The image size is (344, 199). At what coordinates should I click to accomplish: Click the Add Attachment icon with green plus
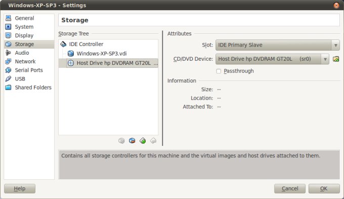tap(143, 141)
